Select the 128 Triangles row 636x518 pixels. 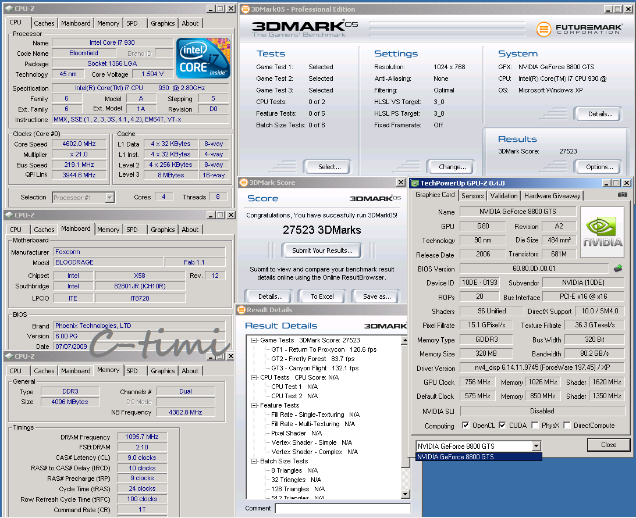pyautogui.click(x=298, y=490)
